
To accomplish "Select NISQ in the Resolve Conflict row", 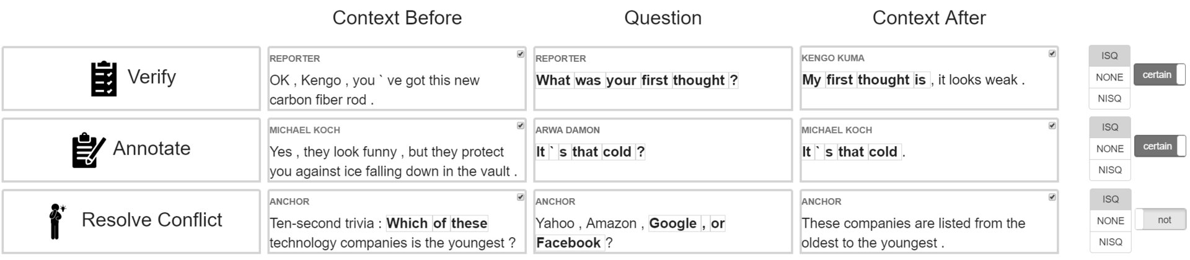I will 1110,242.
